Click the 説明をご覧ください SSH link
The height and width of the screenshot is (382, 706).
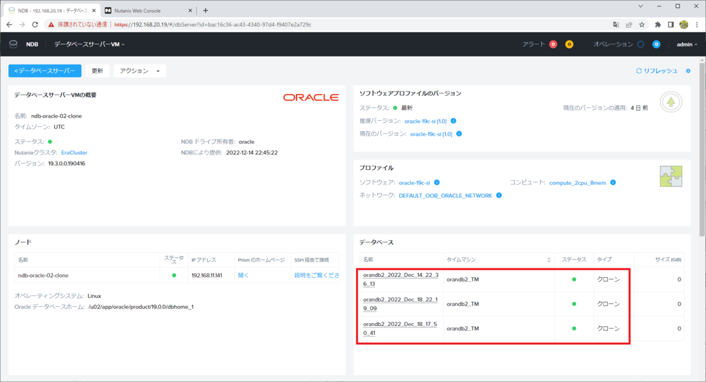[x=317, y=275]
